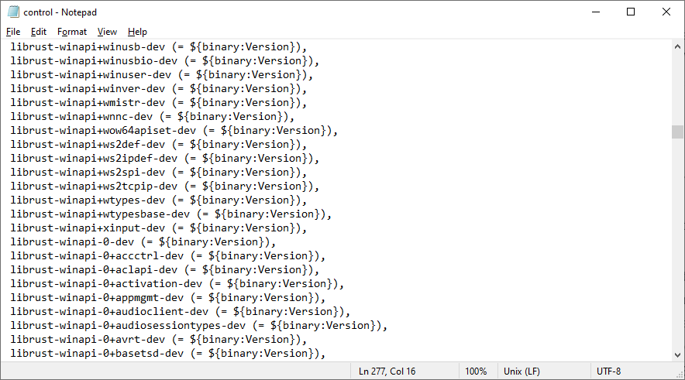Click the librust-winapi-0-dev line

(x=143, y=242)
